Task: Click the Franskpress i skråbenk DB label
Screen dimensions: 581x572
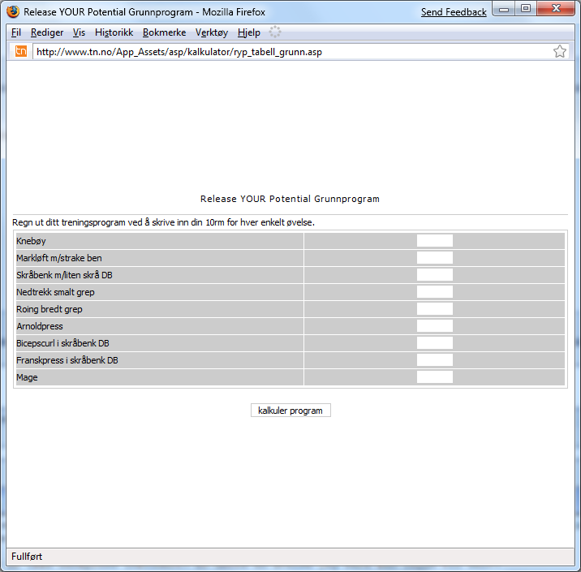Action: point(67,360)
